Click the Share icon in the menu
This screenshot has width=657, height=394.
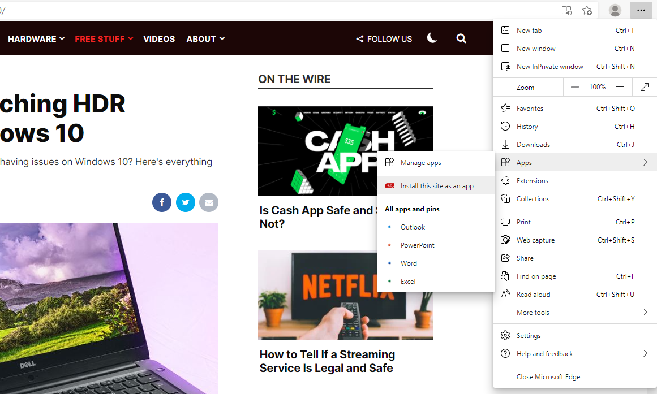click(505, 258)
